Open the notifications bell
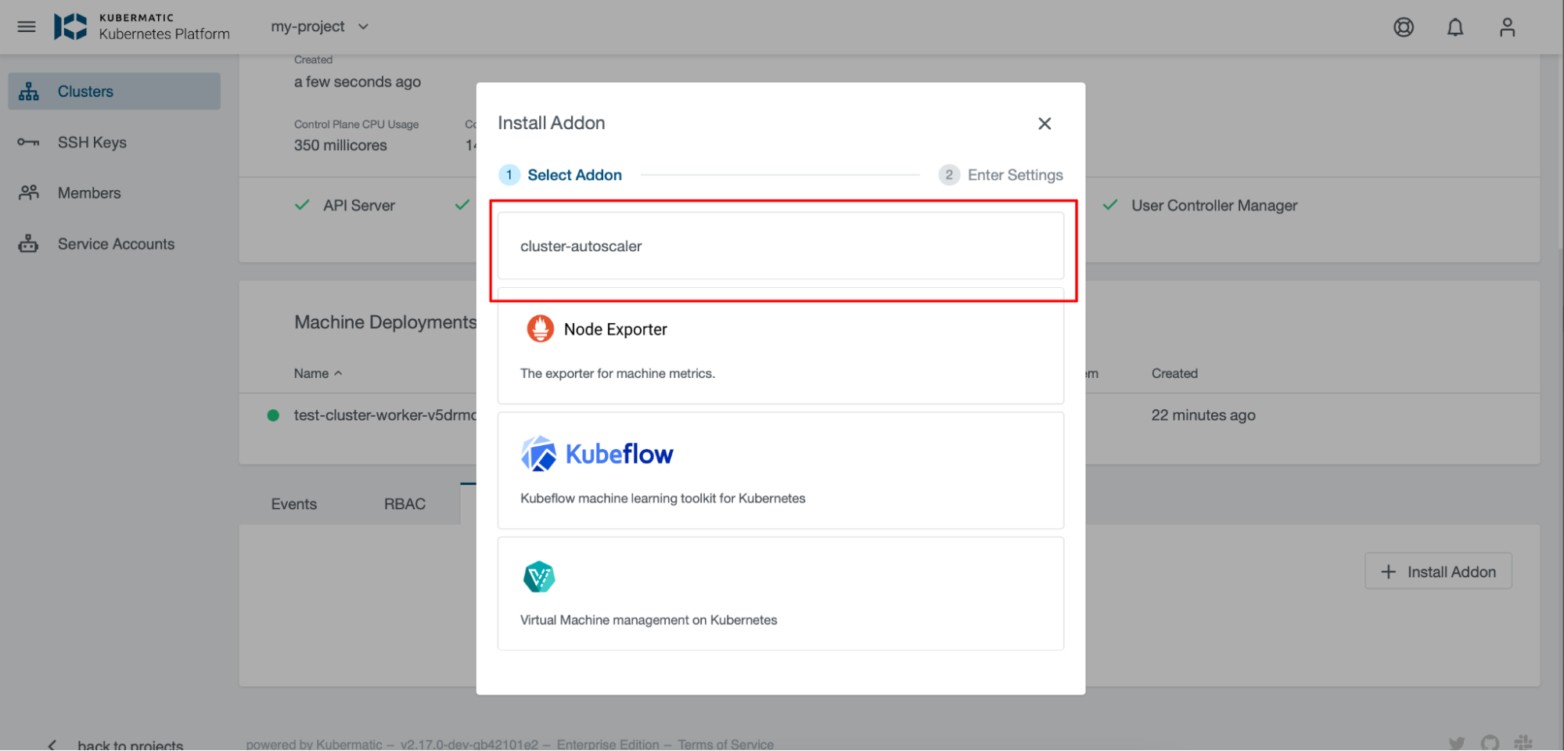 [x=1454, y=27]
